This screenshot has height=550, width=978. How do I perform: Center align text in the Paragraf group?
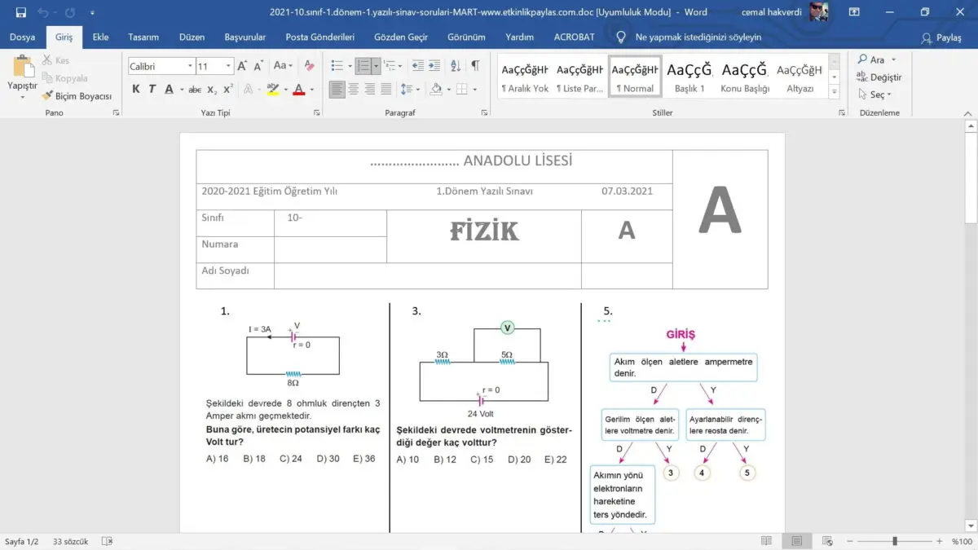tap(354, 90)
